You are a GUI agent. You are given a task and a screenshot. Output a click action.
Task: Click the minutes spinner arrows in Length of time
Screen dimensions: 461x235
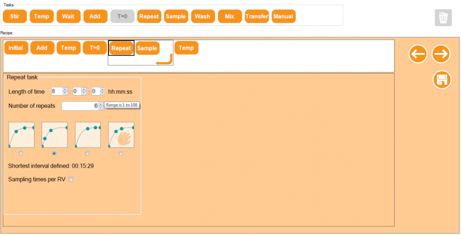(x=84, y=91)
